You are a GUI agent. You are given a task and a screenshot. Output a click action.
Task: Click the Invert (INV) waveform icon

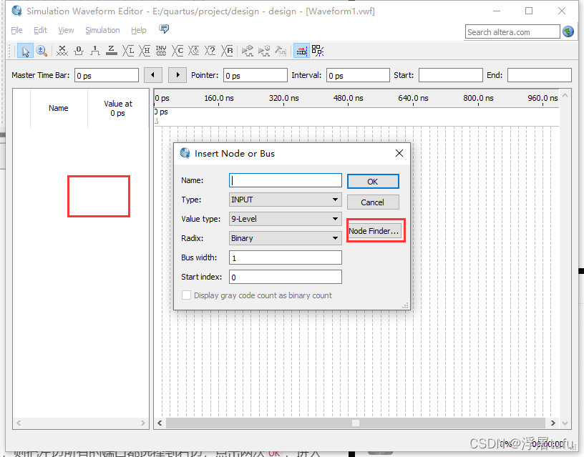coord(161,51)
